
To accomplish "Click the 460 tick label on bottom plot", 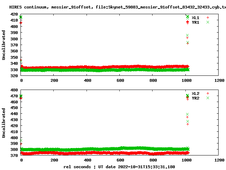I will coord(14,102).
